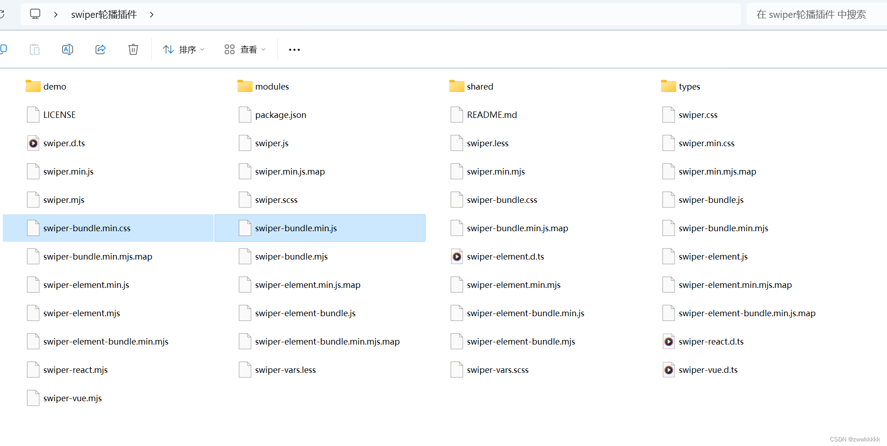Click the This PC monitor icon in address bar
The image size is (887, 446).
pos(35,14)
